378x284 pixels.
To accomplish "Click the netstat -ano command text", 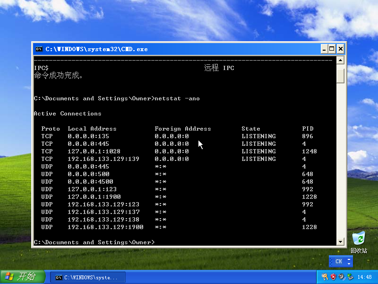I will (177, 98).
